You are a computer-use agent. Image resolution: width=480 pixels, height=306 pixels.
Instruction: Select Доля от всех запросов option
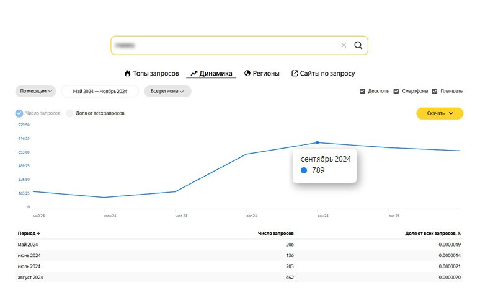(70, 113)
